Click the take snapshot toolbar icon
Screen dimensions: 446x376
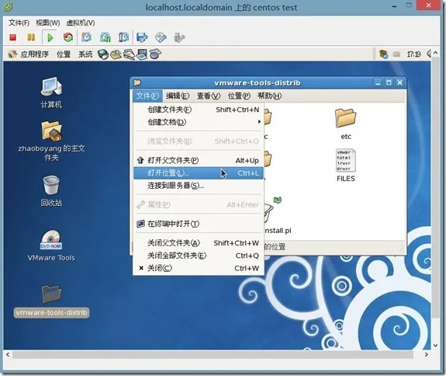86,37
